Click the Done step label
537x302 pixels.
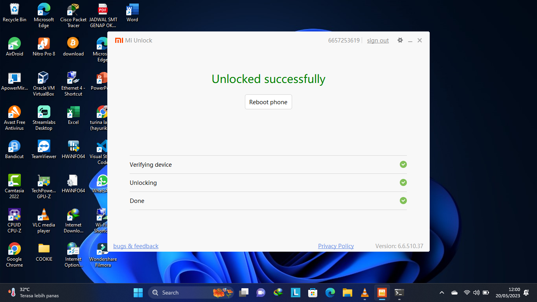137,201
